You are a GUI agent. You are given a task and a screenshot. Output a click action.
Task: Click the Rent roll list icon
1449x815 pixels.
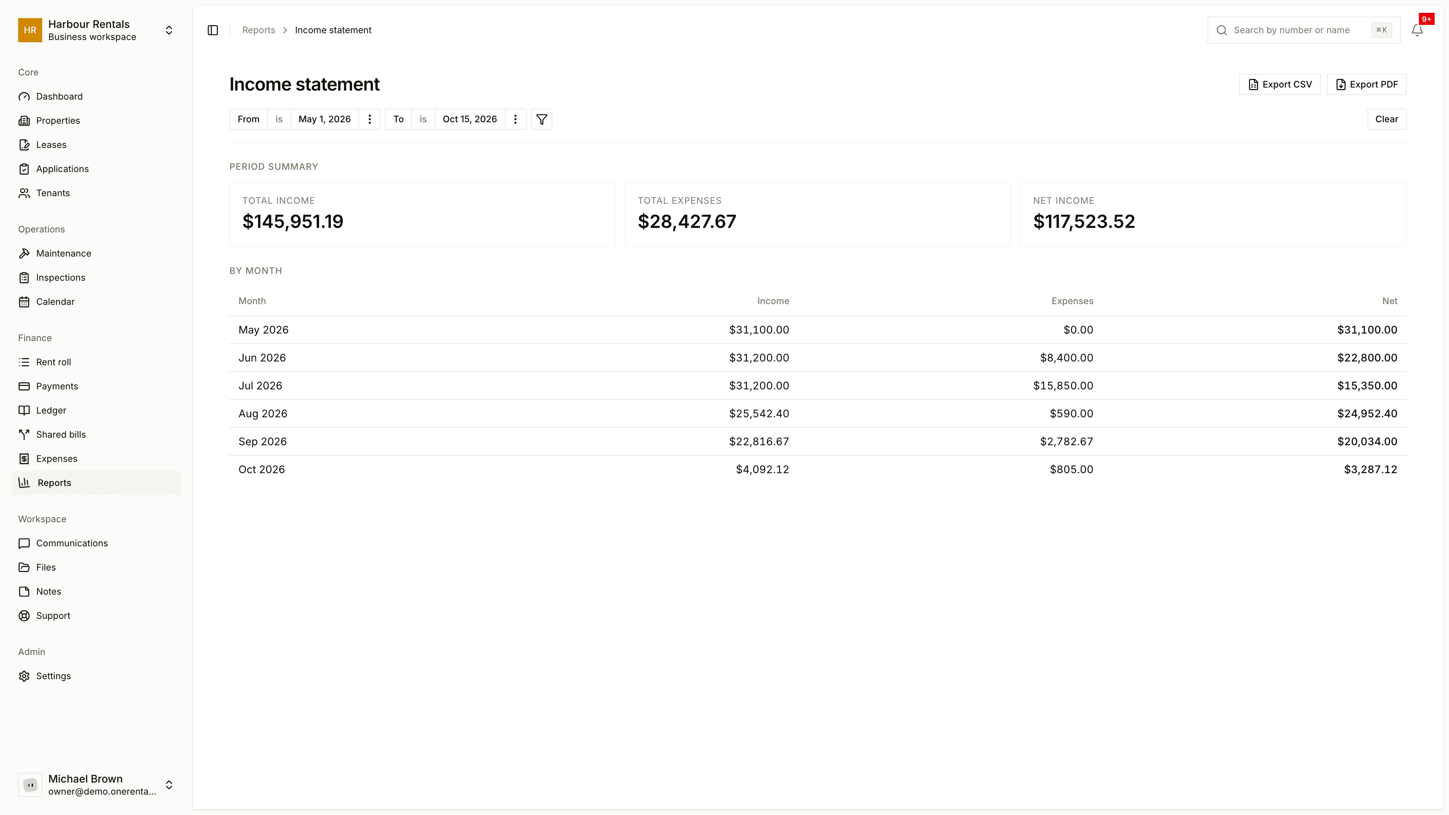tap(24, 362)
